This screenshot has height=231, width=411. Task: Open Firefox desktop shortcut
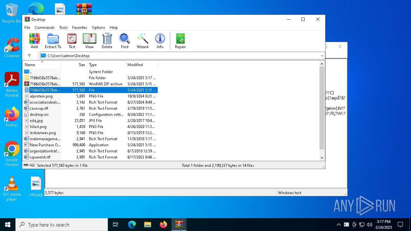click(x=12, y=117)
